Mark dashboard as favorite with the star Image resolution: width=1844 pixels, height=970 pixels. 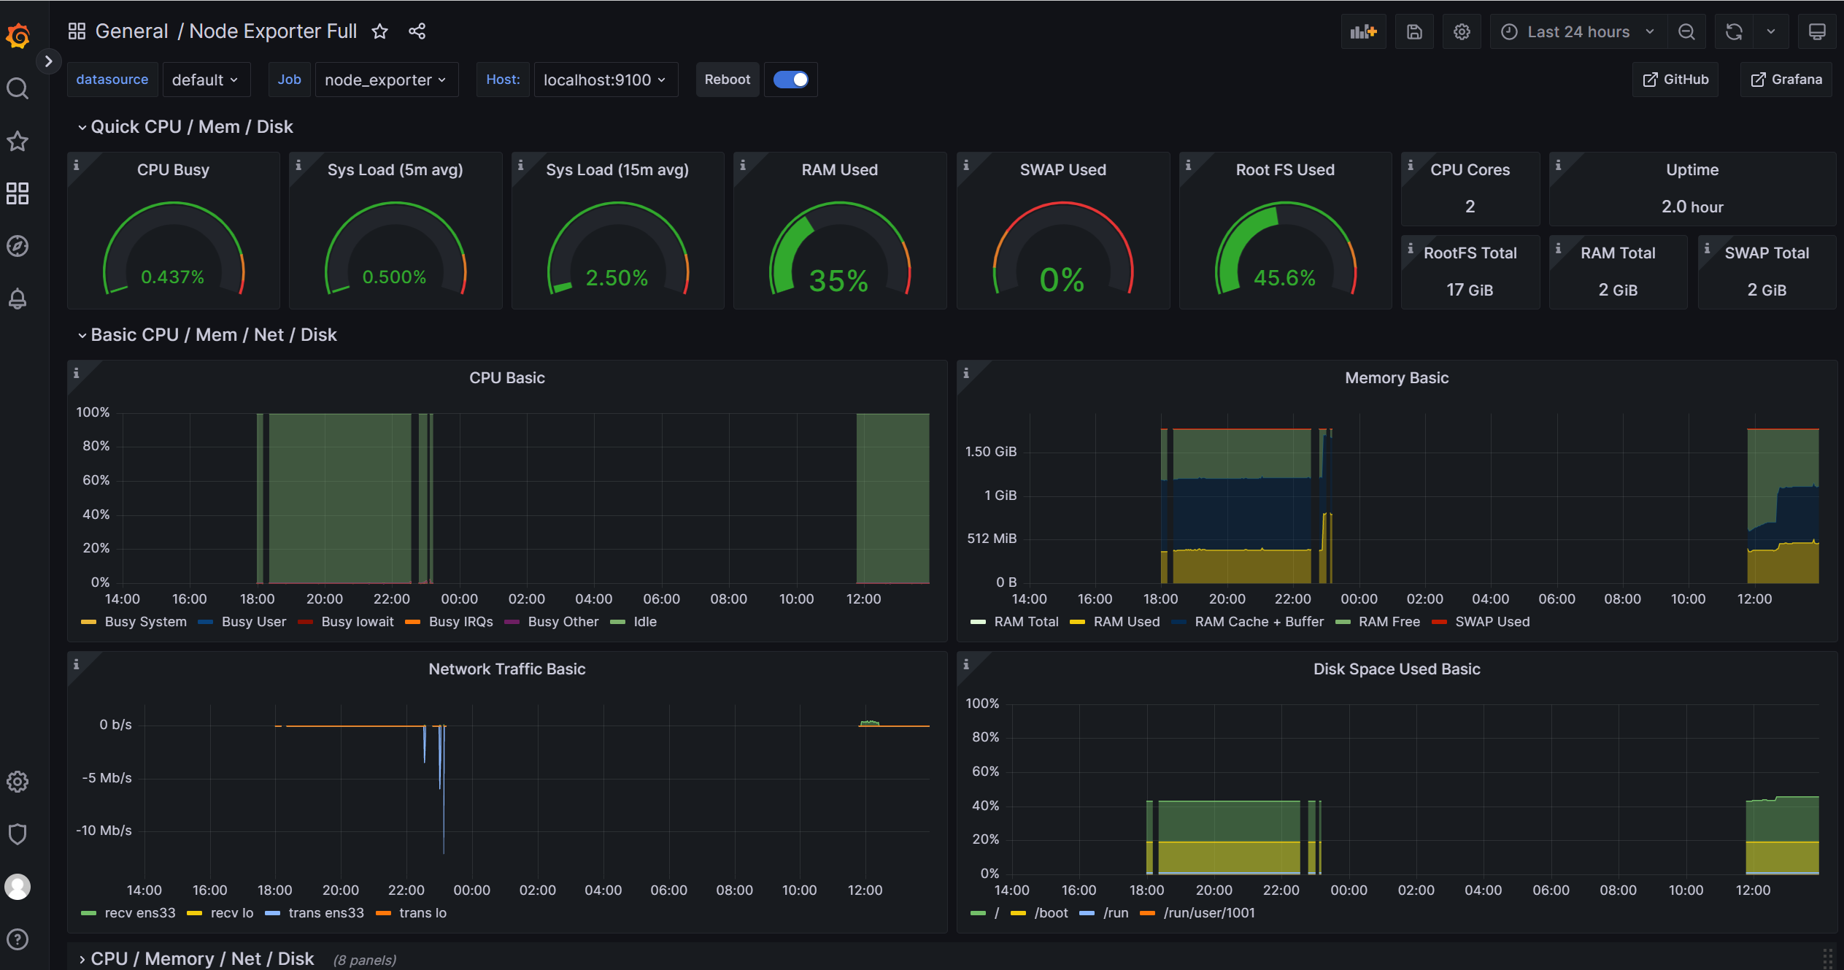[x=379, y=31]
